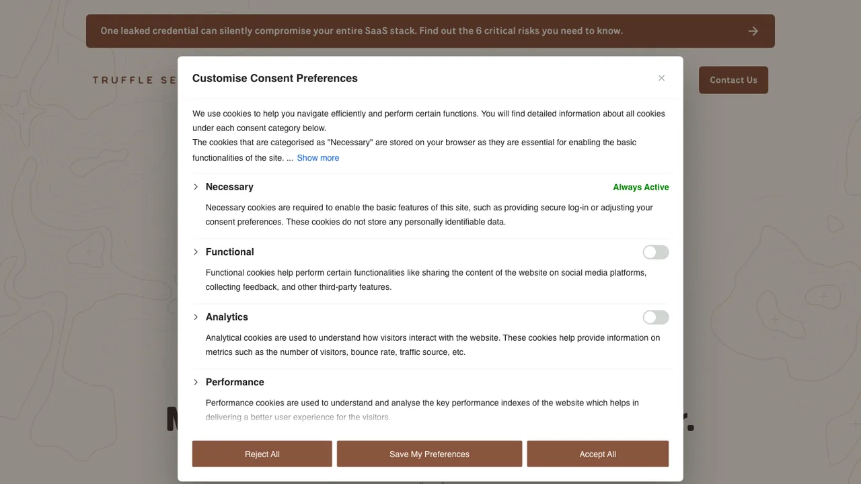
Task: Close the consent preferences dialog
Action: (x=661, y=78)
